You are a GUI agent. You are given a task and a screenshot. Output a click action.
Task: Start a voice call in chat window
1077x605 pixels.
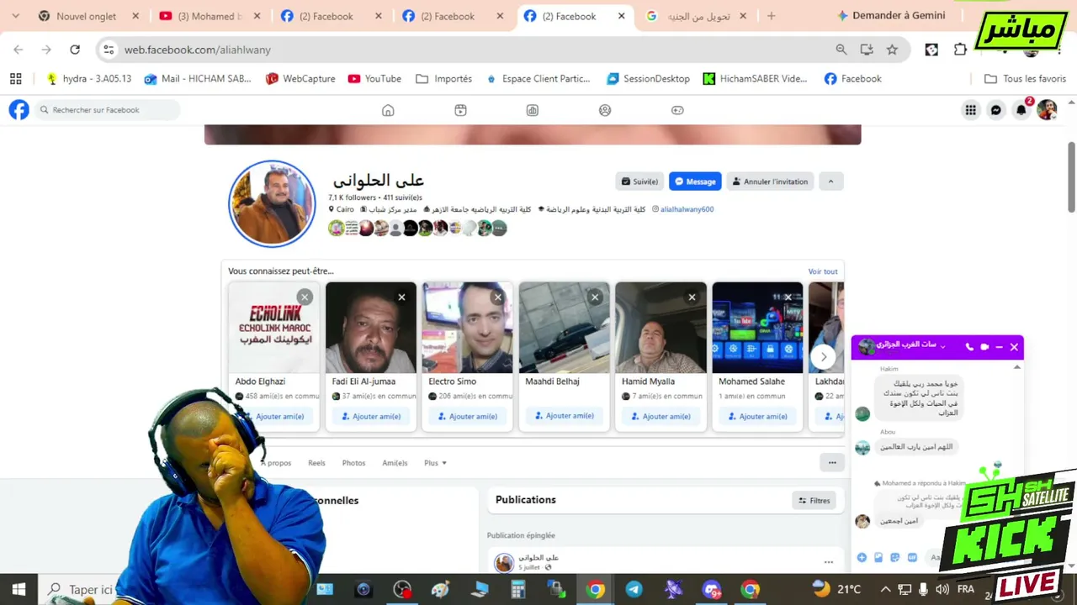tap(969, 346)
